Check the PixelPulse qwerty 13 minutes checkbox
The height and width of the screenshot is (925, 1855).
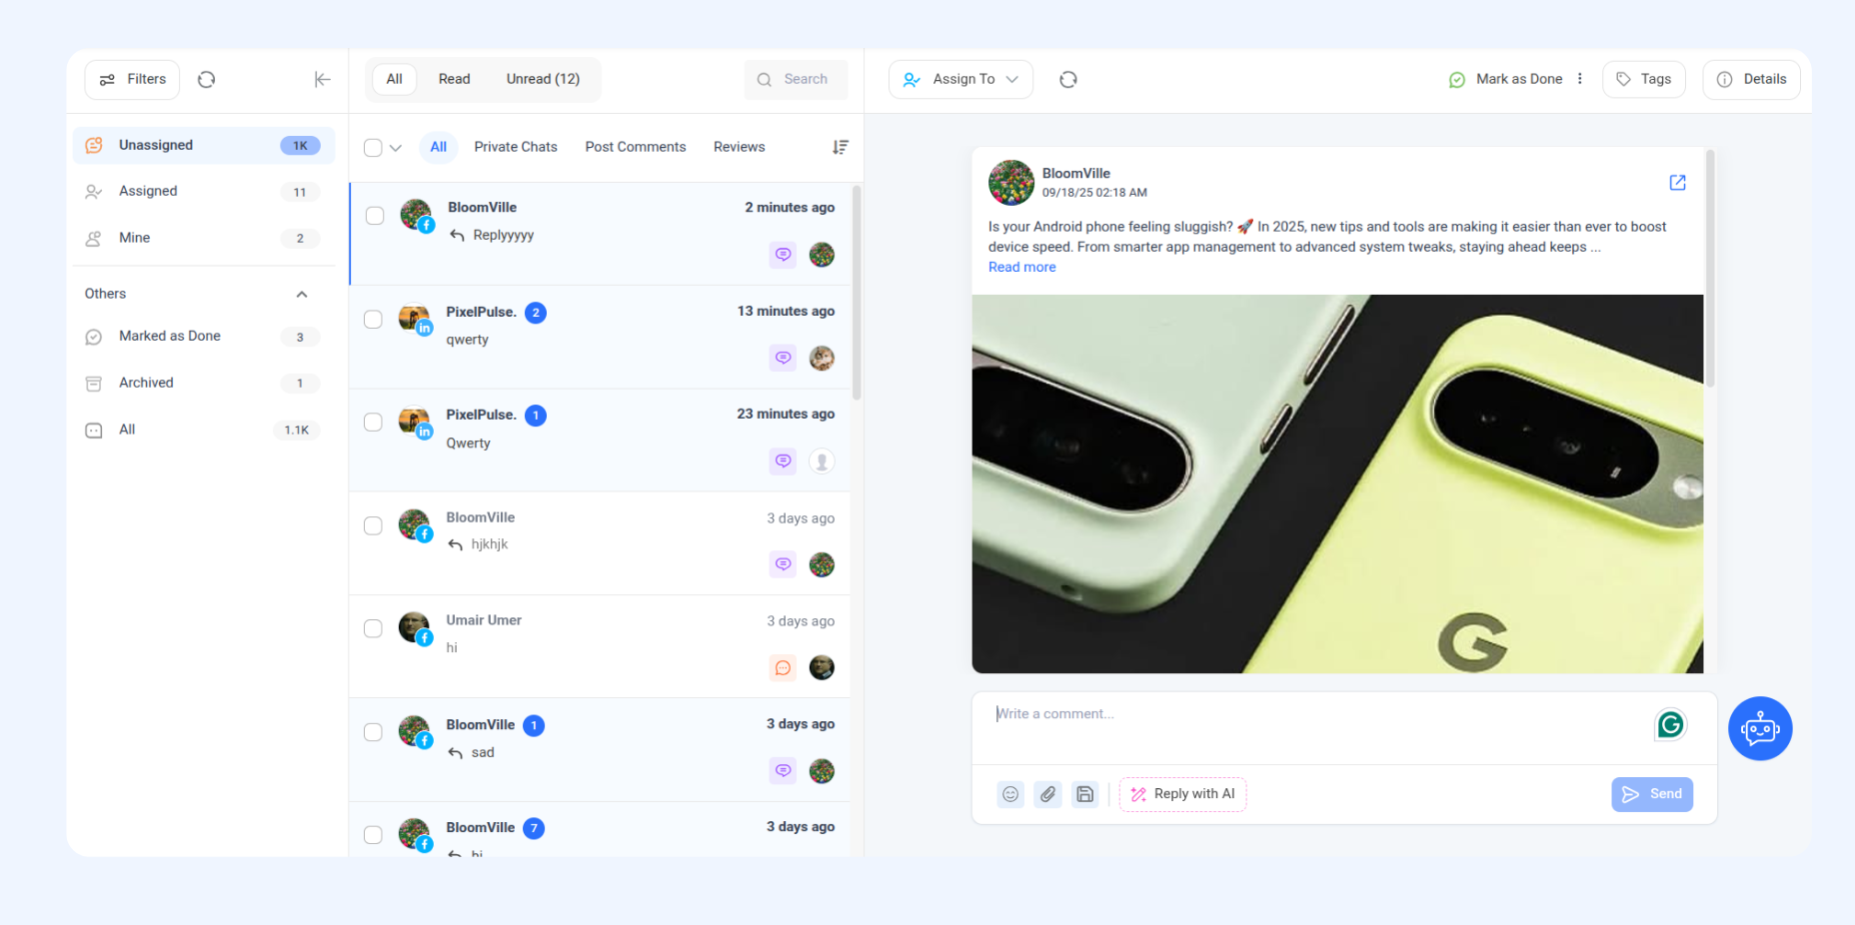[x=373, y=320]
